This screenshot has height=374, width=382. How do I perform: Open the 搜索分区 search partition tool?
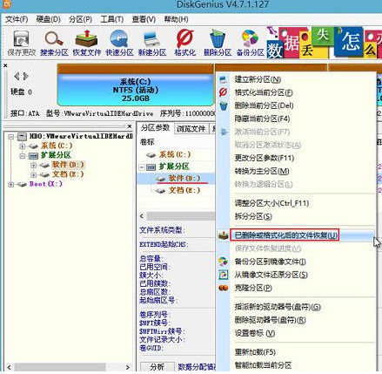click(x=54, y=43)
